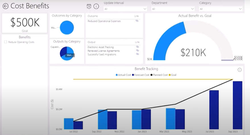The width and height of the screenshot is (250, 135).
Task: Open link icon for Electronic Asset Tracking
Action: click(137, 47)
